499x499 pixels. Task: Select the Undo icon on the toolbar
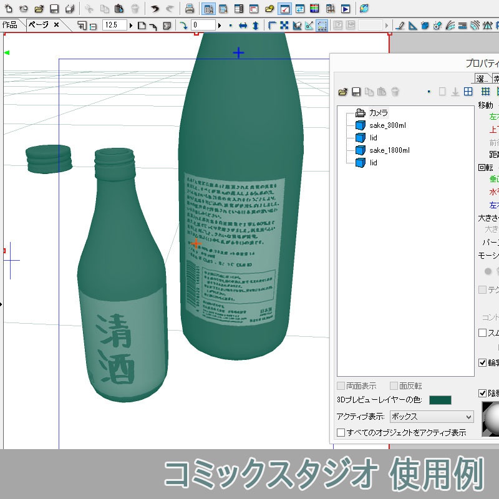153,8
